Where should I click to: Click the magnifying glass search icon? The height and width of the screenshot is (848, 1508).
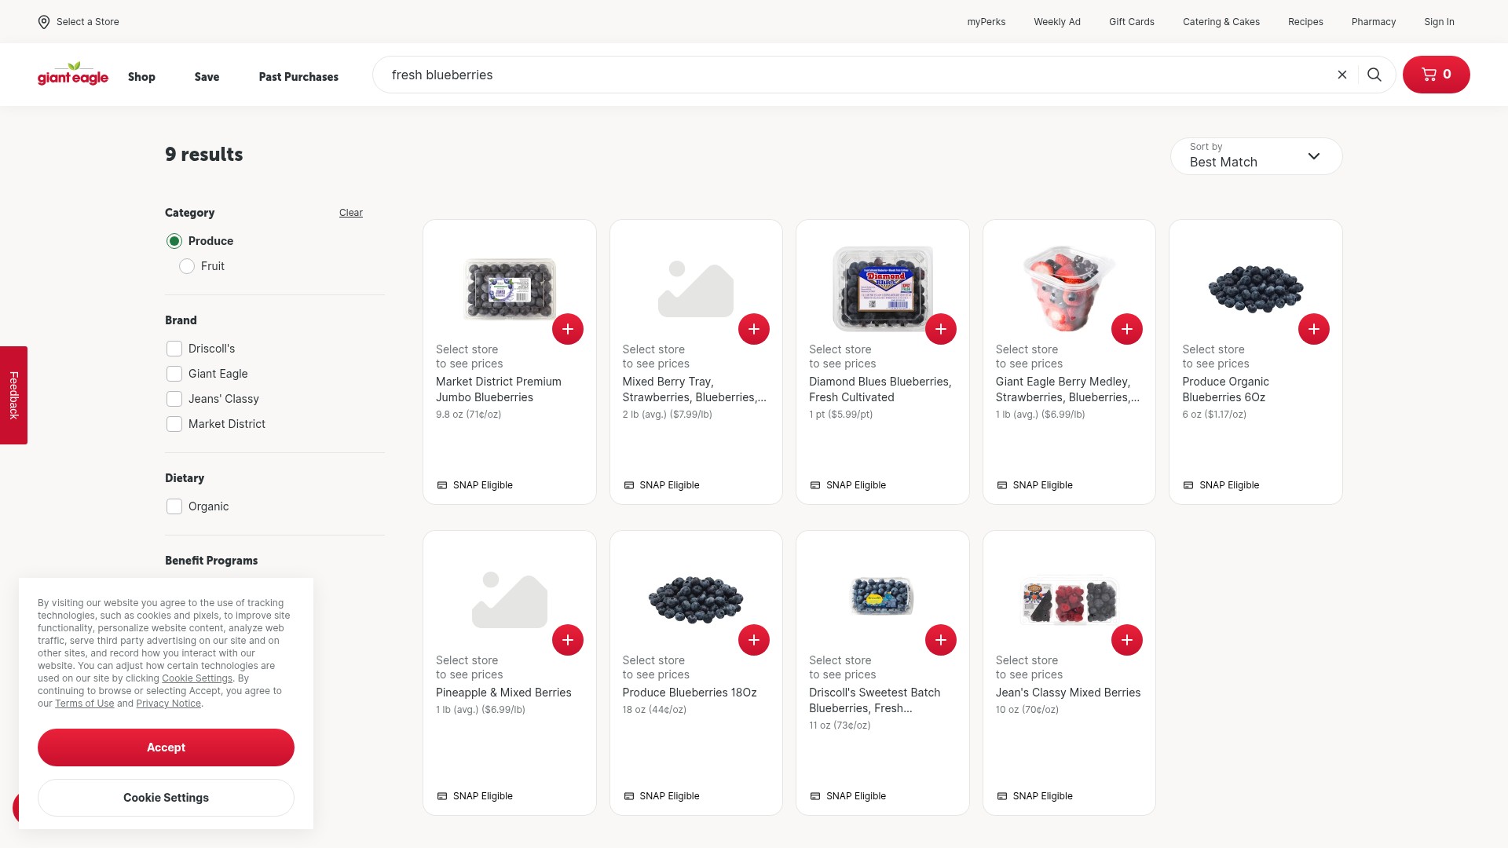1374,75
